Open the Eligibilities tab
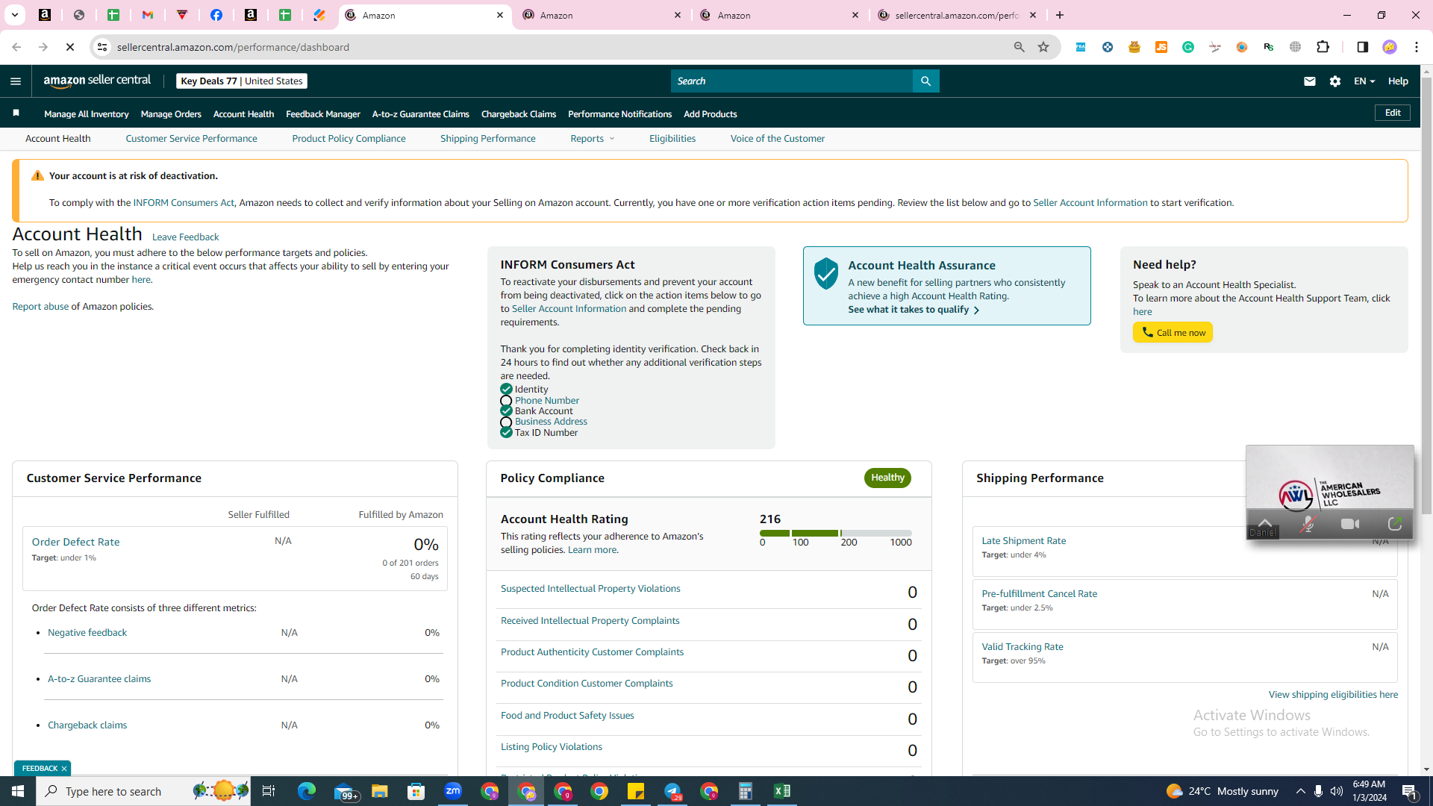Screen dimensions: 1433x806 [672, 139]
